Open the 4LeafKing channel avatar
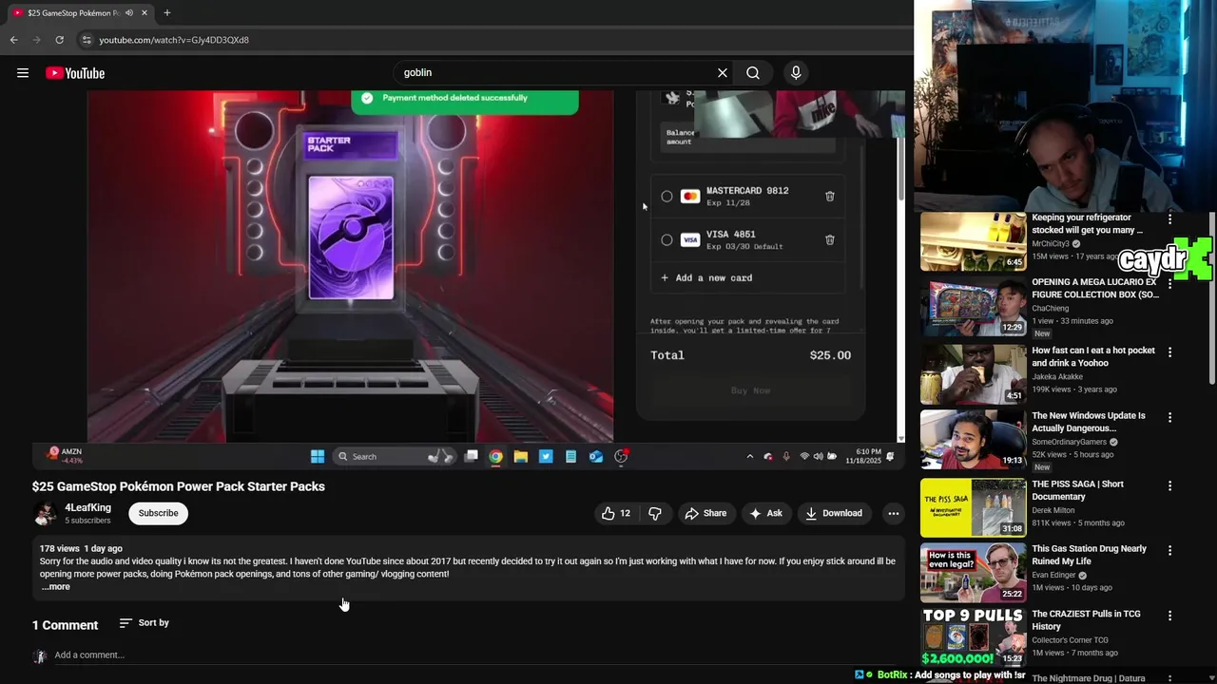This screenshot has height=684, width=1217. (x=45, y=513)
